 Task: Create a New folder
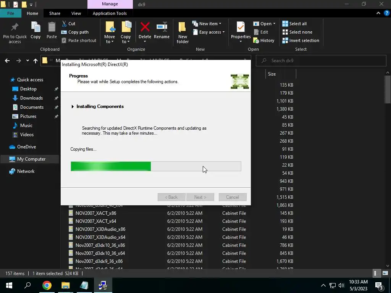[x=183, y=32]
